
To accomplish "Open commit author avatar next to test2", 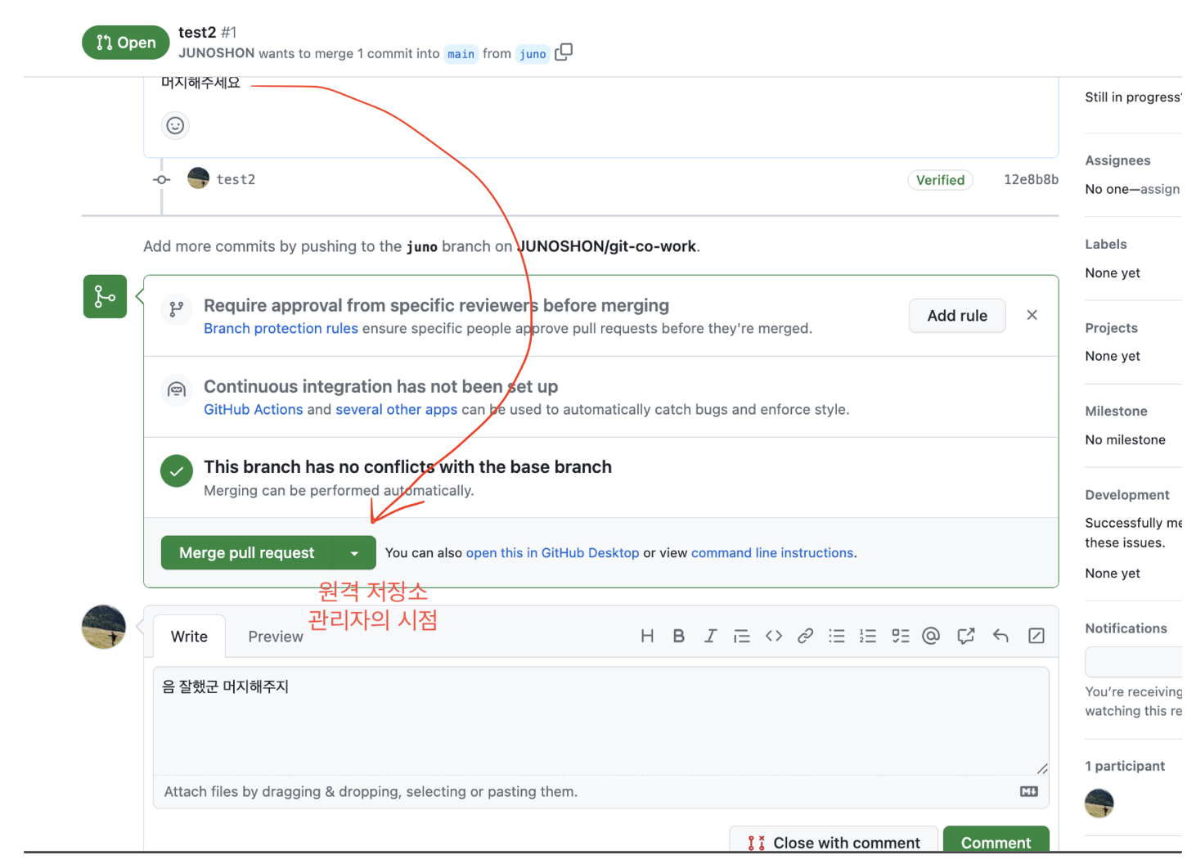I will tap(198, 178).
